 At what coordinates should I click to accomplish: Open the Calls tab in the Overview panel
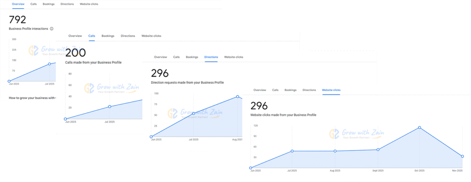click(x=34, y=4)
